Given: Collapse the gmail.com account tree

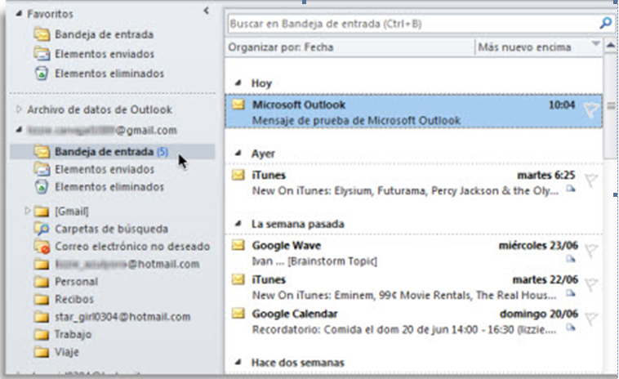Looking at the screenshot, I should pyautogui.click(x=19, y=130).
